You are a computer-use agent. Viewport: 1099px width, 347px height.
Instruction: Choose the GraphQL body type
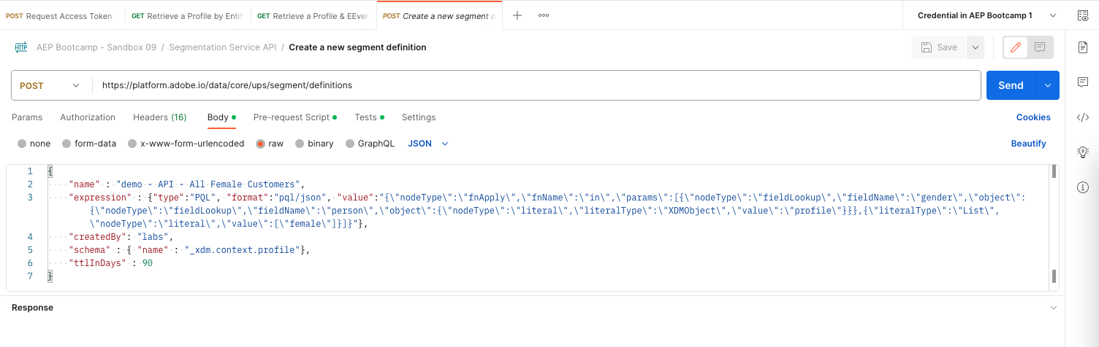point(370,144)
